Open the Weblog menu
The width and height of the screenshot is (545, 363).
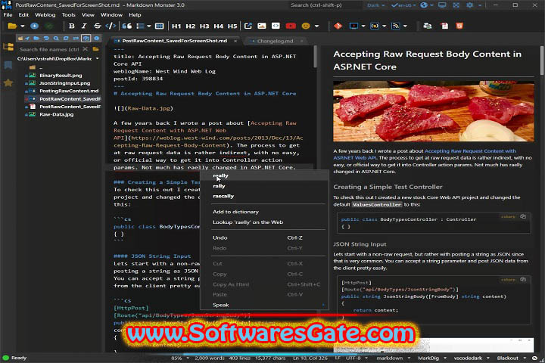[45, 14]
